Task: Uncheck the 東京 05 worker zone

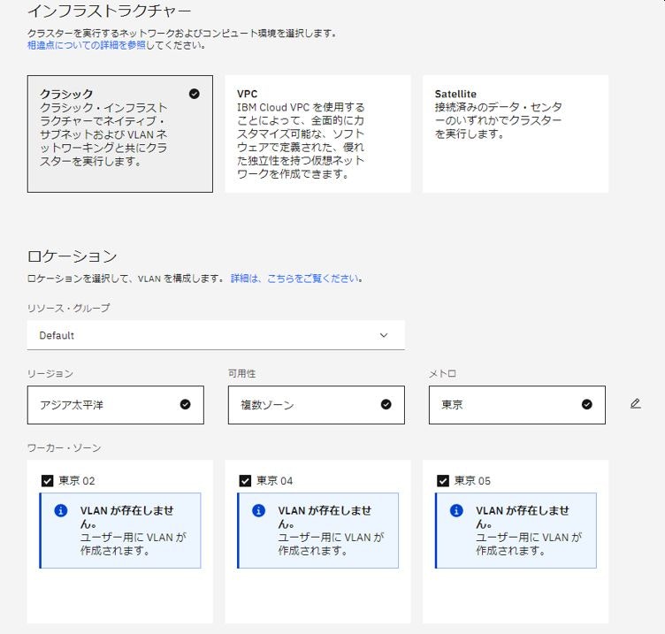Action: (x=443, y=480)
